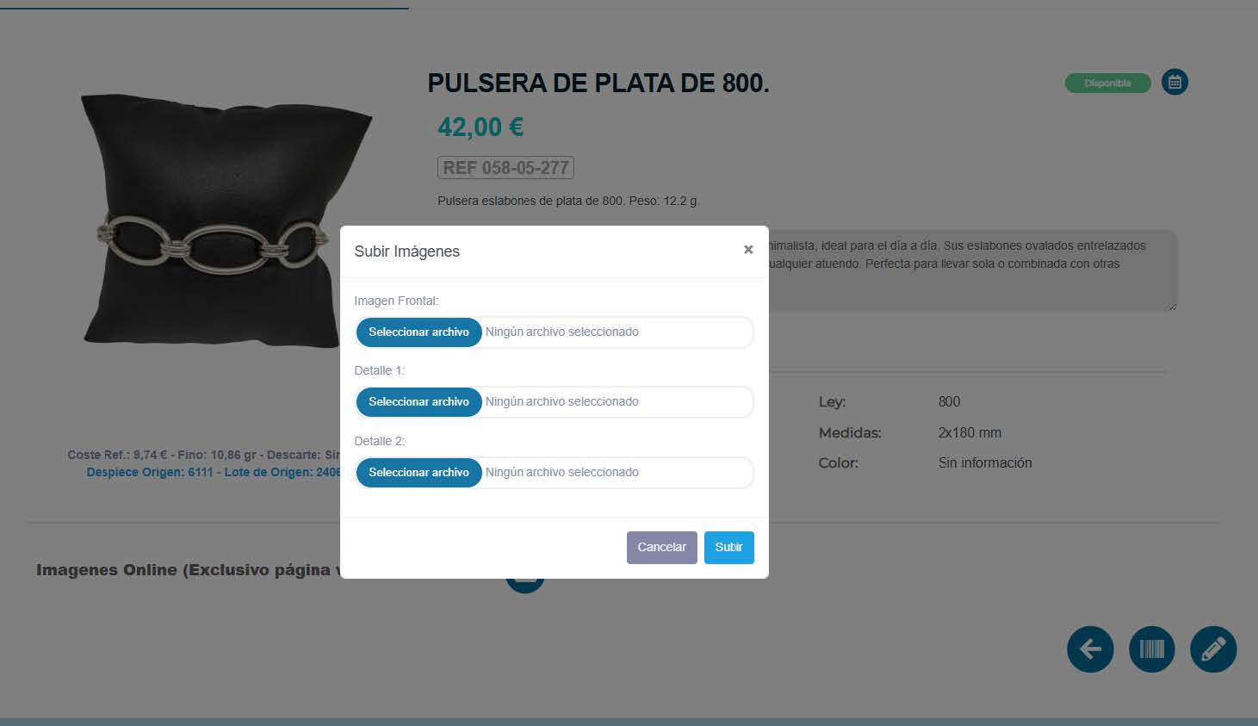The height and width of the screenshot is (726, 1258).
Task: Click the Detalle 1 'Ningún archivo seleccionado' text
Action: point(561,401)
